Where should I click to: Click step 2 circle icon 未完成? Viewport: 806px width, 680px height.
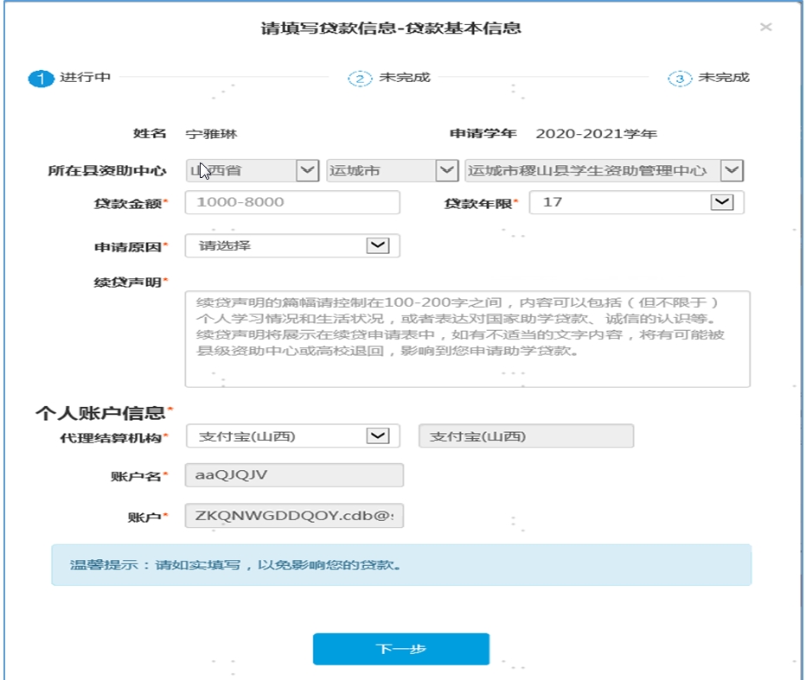click(x=360, y=78)
